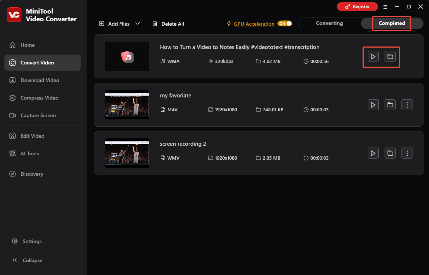Screen dimensions: 429x275
Task: Click the 00:00:56 duration value
Action: (x=319, y=62)
